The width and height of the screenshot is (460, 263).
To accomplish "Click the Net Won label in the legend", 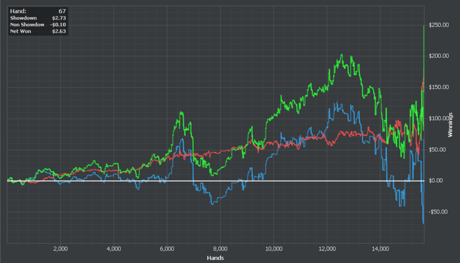I will point(20,32).
